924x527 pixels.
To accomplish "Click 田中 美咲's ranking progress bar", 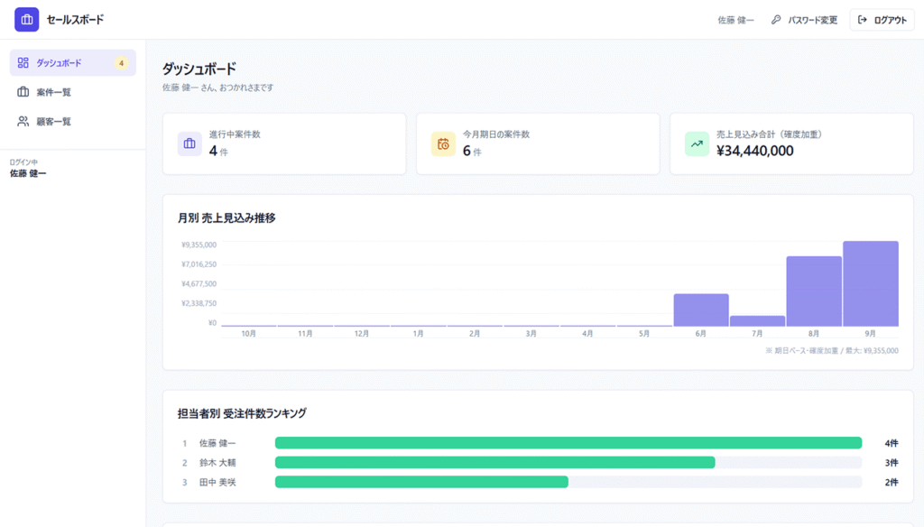I will pyautogui.click(x=568, y=482).
